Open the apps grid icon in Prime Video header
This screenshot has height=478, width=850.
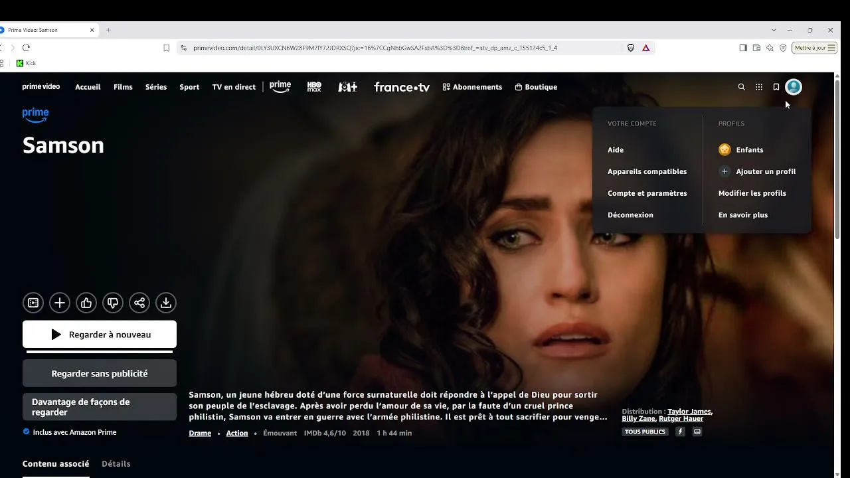(x=759, y=87)
